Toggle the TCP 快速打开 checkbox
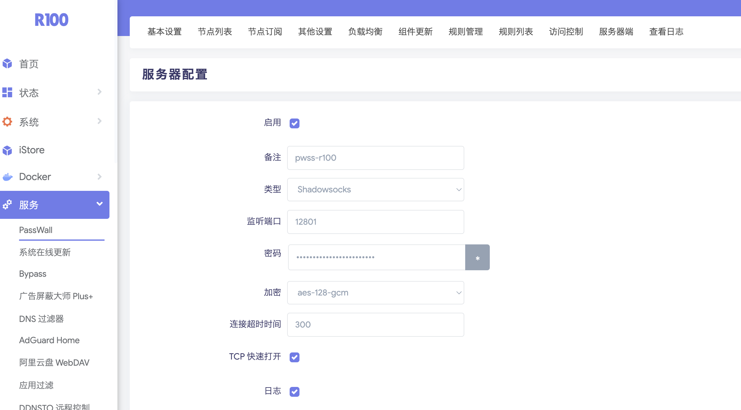Screen dimensions: 741x410 tap(295, 357)
